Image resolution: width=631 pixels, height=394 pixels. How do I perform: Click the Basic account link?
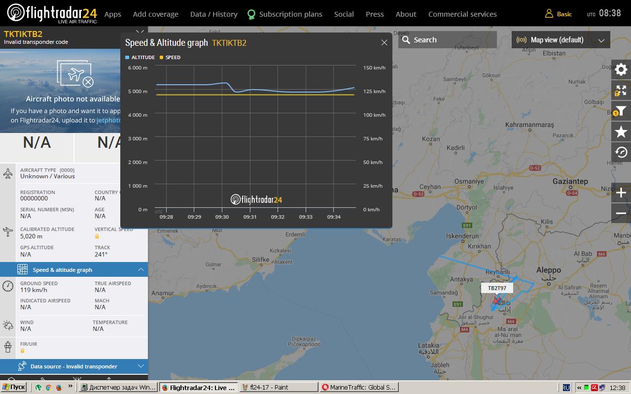pyautogui.click(x=564, y=14)
